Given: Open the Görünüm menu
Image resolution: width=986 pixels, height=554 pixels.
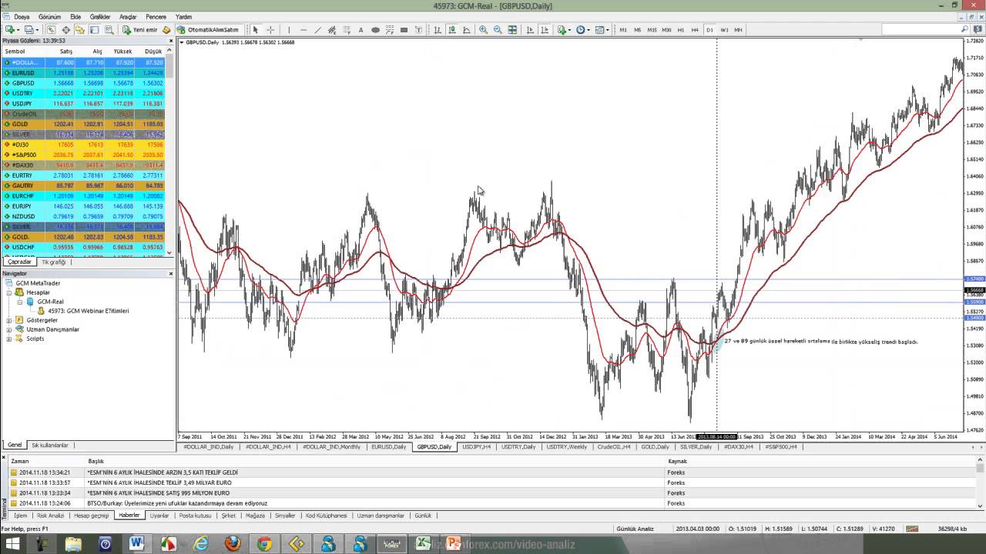Looking at the screenshot, I should [x=49, y=16].
